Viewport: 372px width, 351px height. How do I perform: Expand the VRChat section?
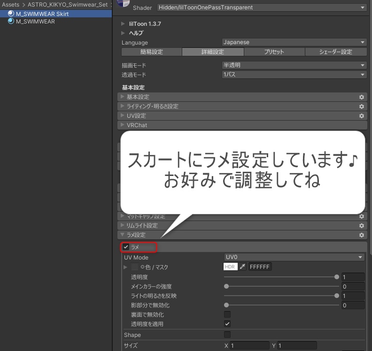tap(123, 125)
